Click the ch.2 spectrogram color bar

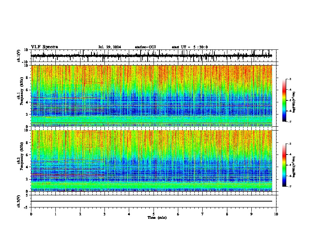(x=284, y=165)
